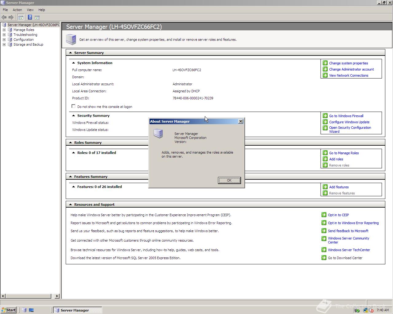Open the Help menu
Viewport: 393px width, 314px height.
[x=42, y=10]
